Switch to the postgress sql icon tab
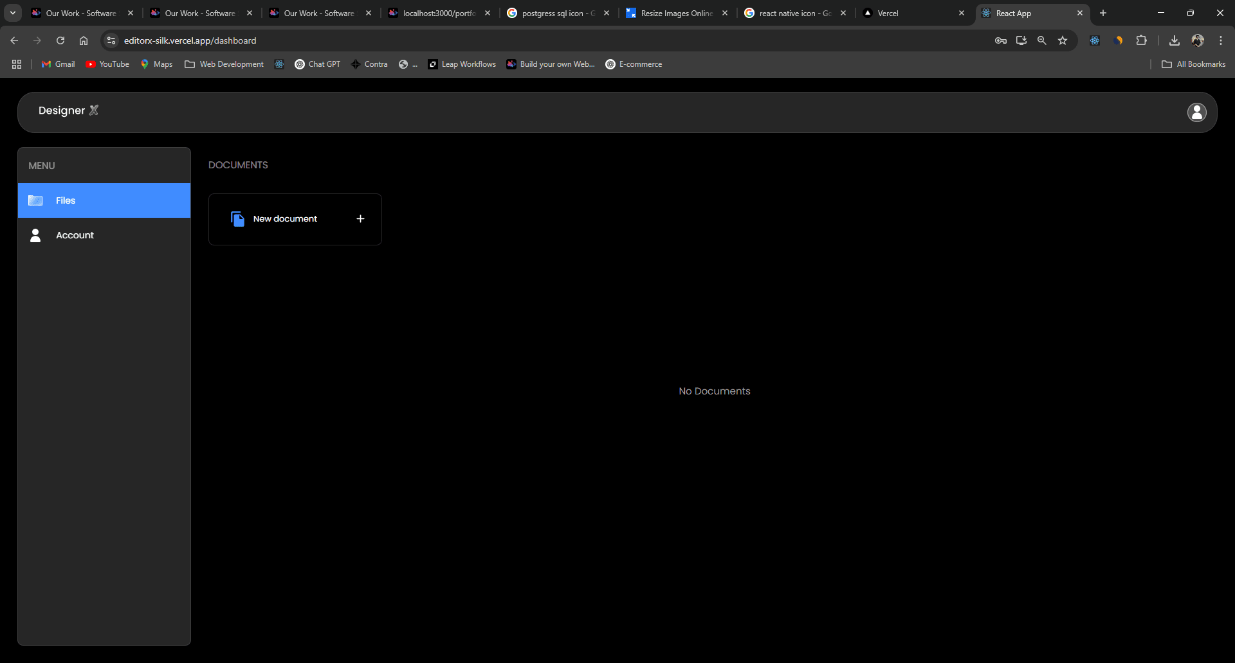Screen dimensions: 1235x663 coord(558,13)
